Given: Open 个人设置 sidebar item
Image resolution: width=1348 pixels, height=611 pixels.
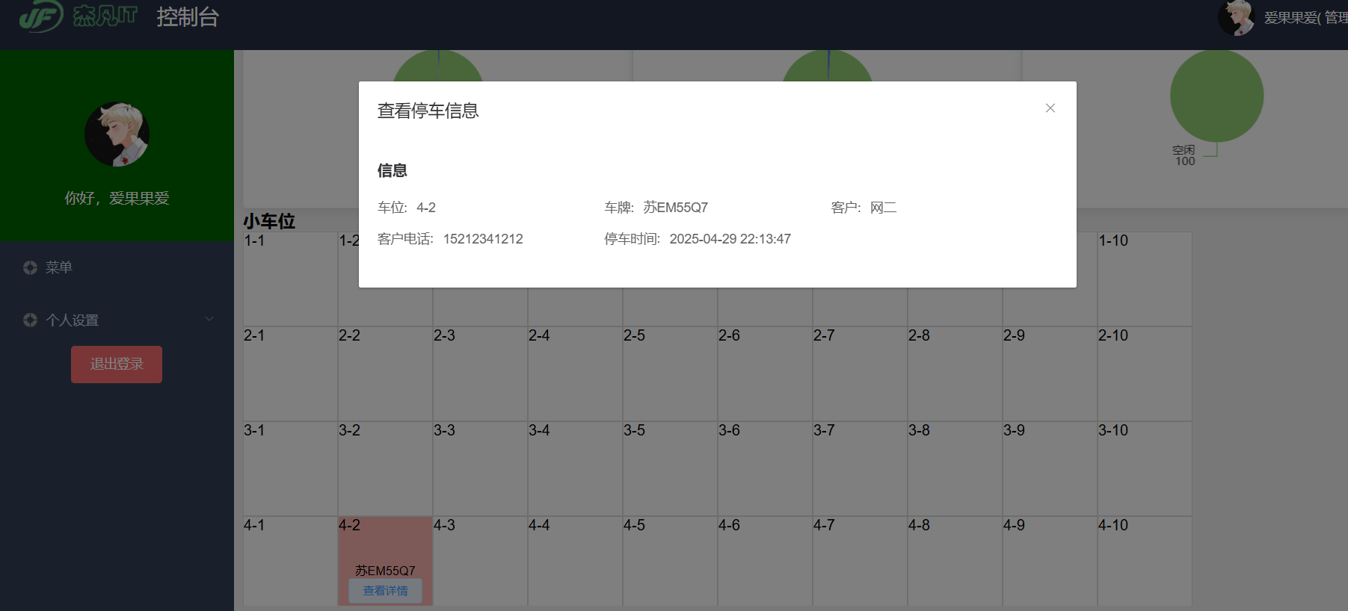Looking at the screenshot, I should [117, 320].
